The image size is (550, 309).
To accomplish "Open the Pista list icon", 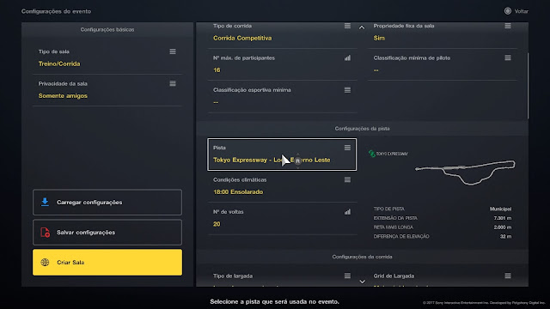I will (x=347, y=148).
